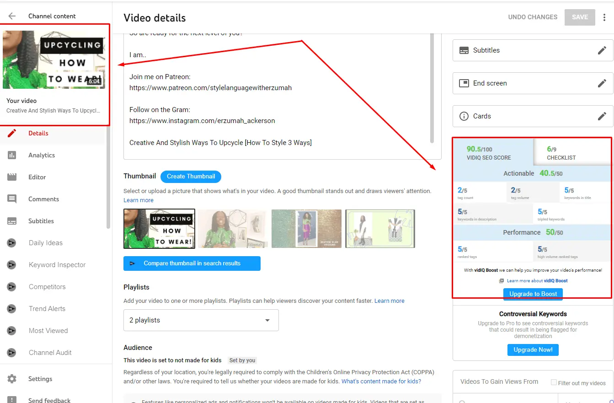Screen dimensions: 614x403
Task: Open the three-dot options menu
Action: (x=604, y=17)
